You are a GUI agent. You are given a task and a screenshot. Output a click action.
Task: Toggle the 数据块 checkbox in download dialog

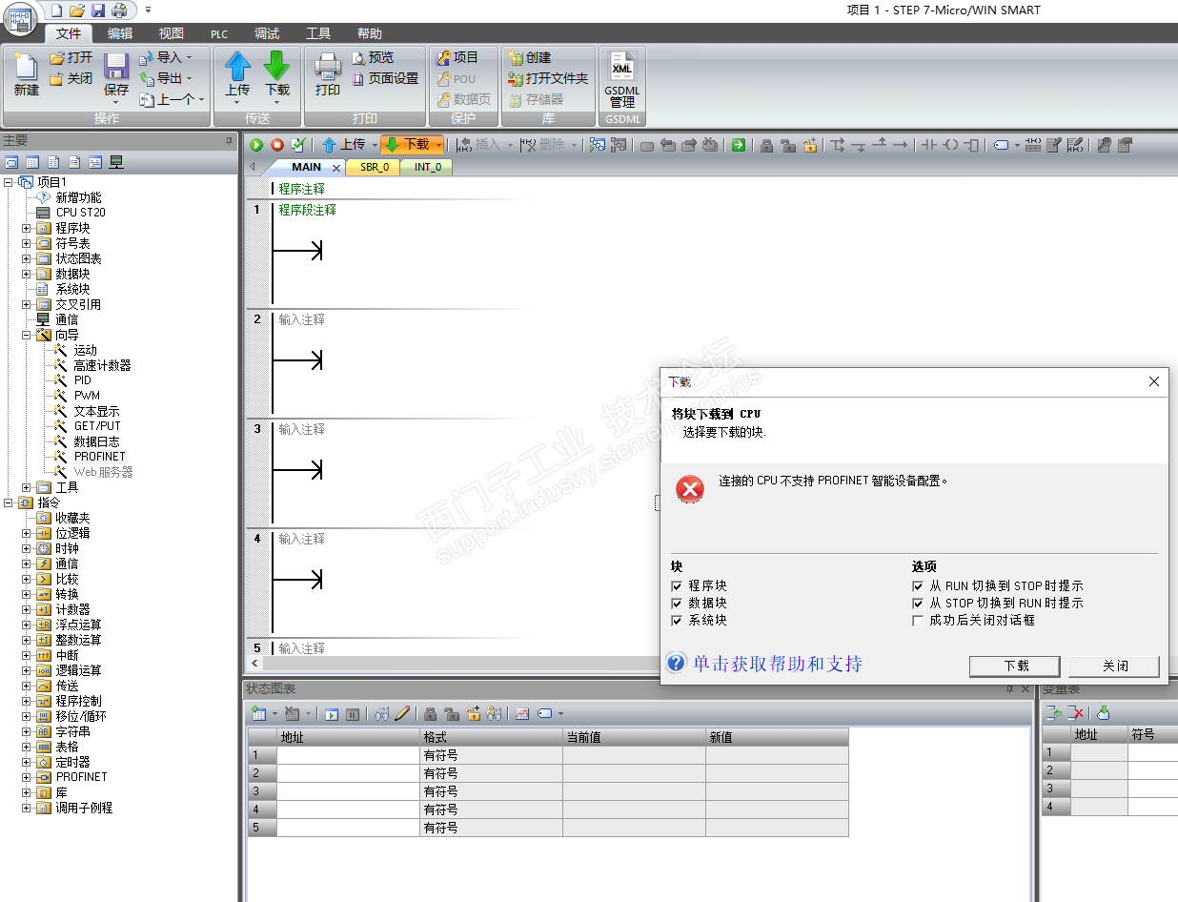click(x=677, y=603)
